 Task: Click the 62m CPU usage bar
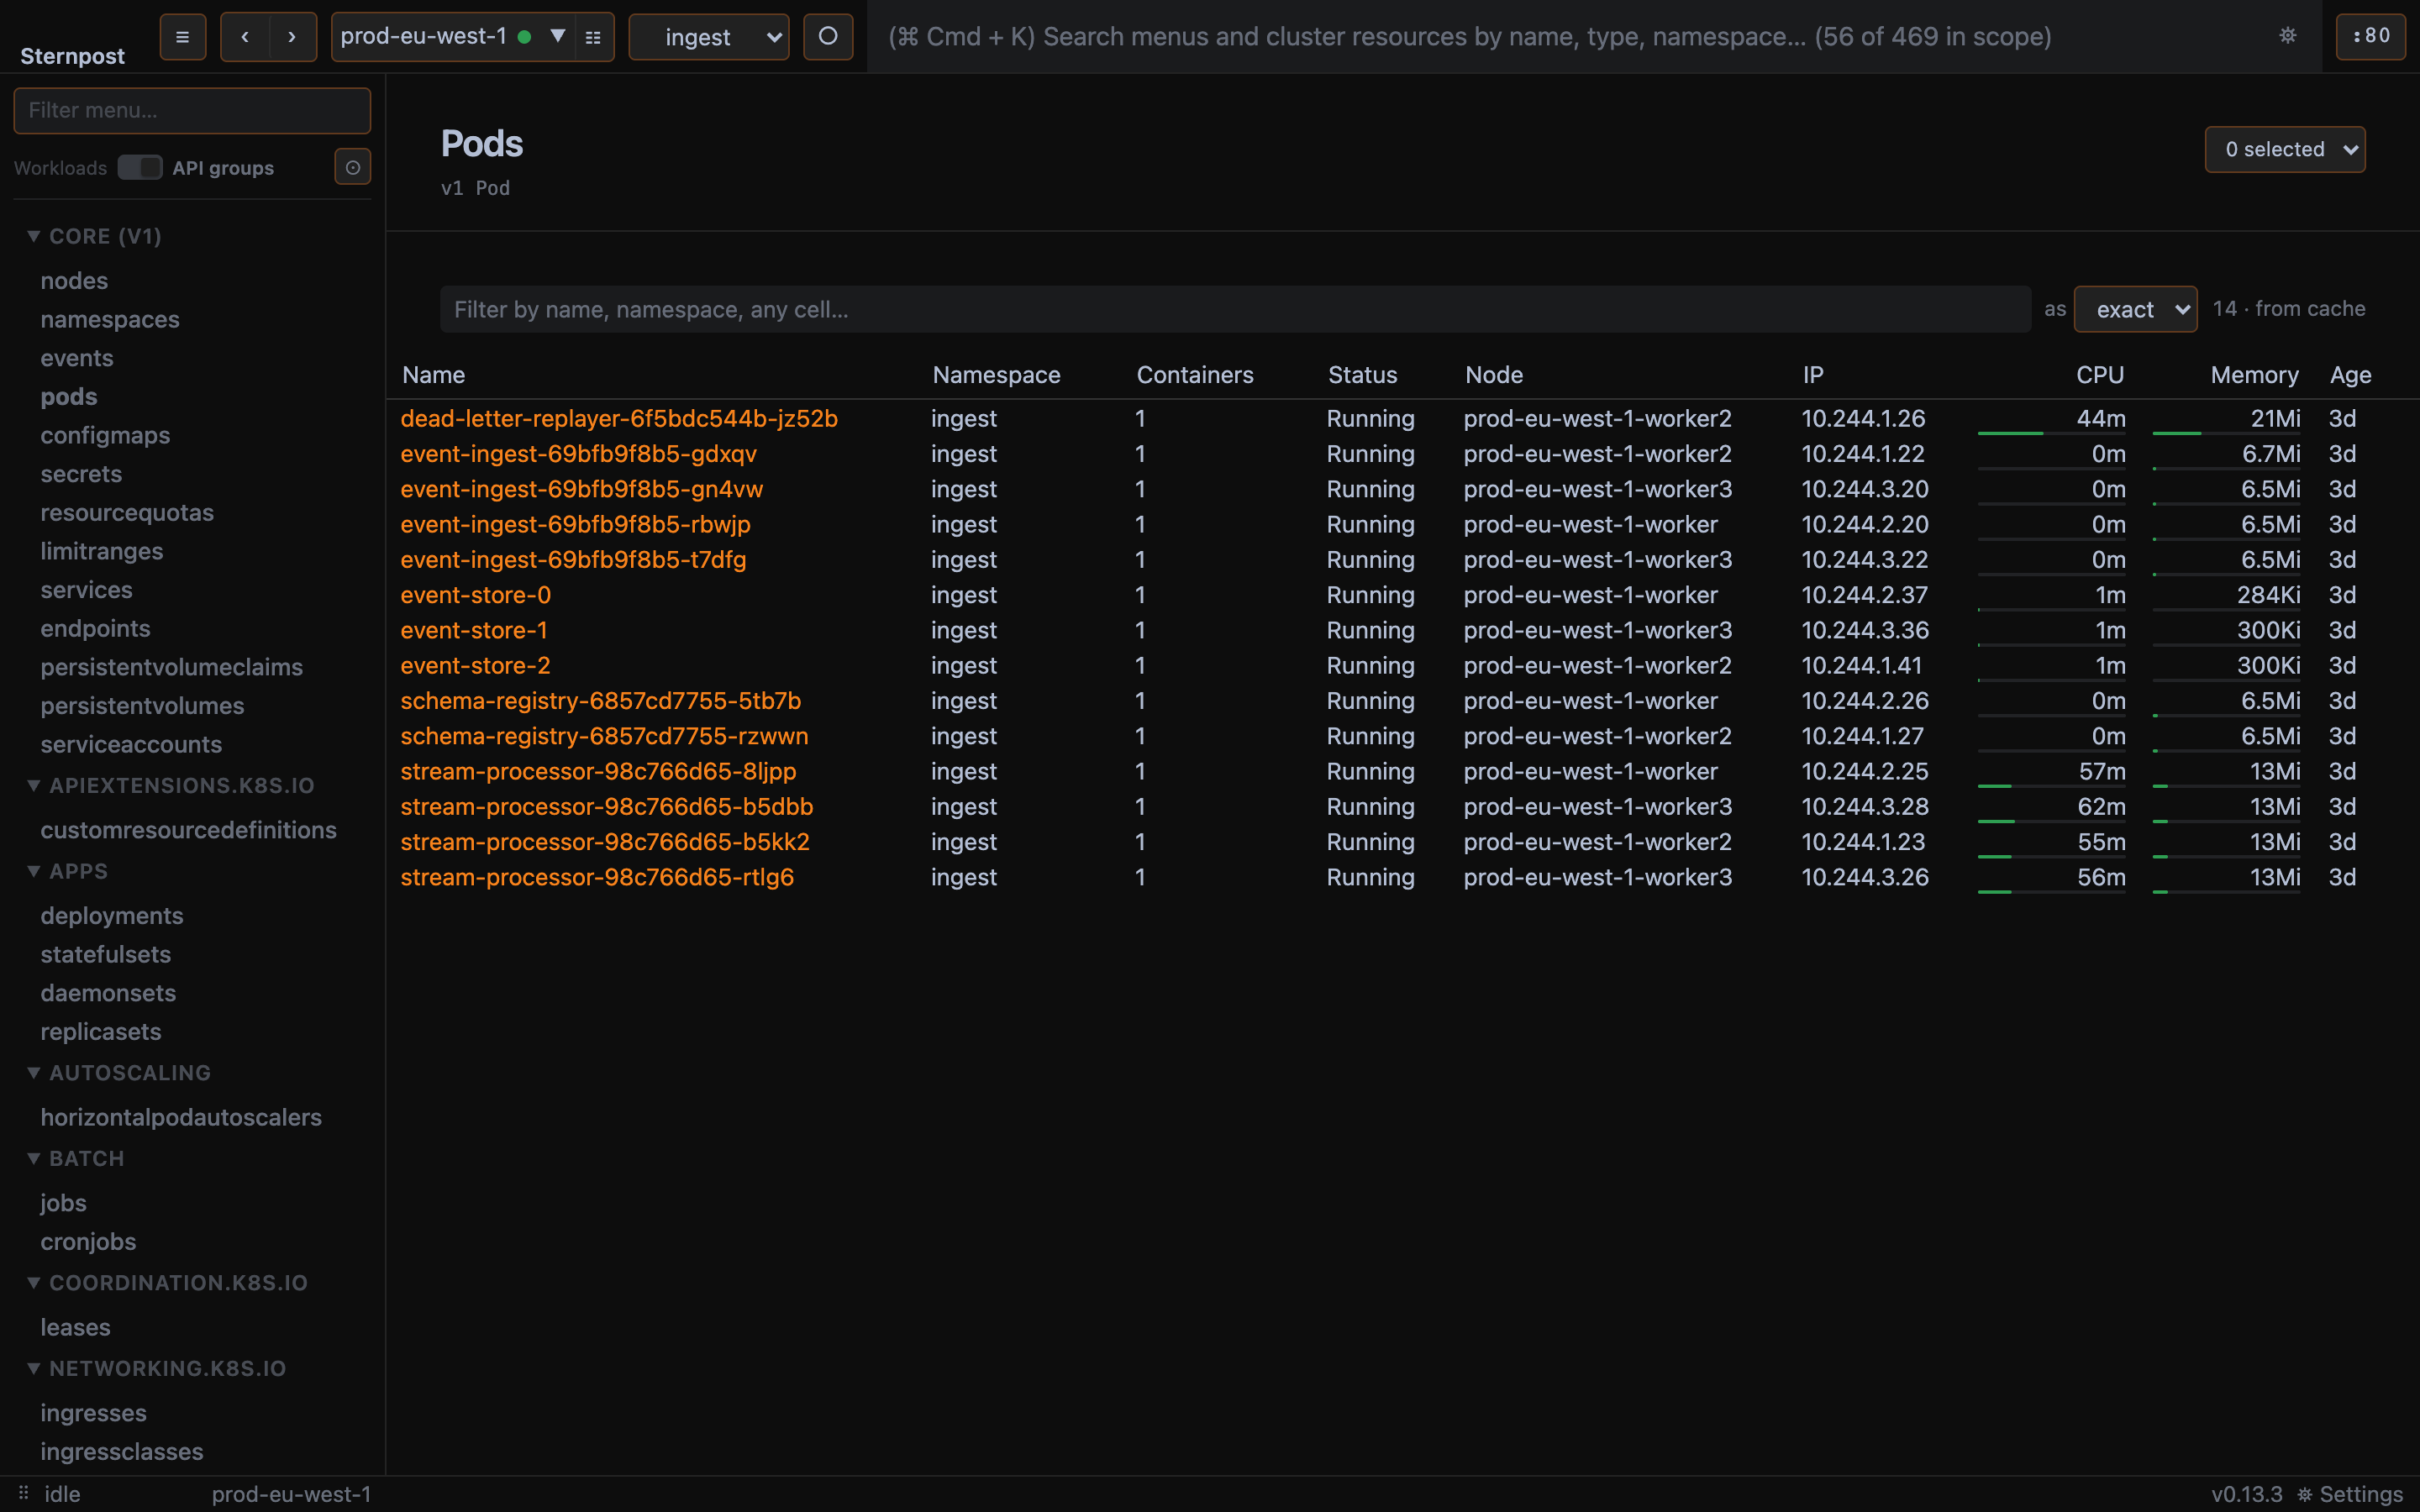[2051, 821]
